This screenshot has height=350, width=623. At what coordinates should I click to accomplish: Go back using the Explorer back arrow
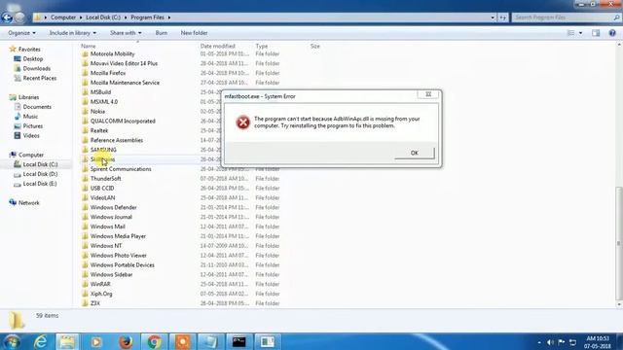coord(7,17)
